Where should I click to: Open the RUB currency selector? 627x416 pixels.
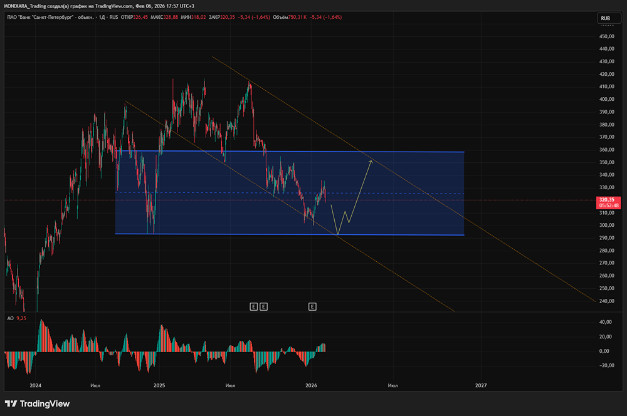click(609, 18)
